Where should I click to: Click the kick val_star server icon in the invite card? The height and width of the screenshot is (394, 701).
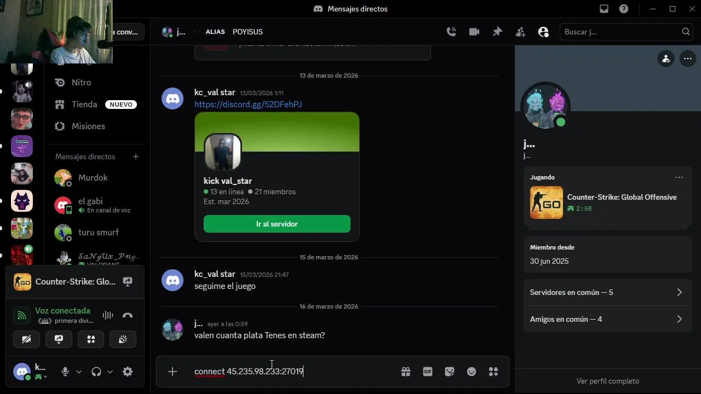tap(223, 152)
